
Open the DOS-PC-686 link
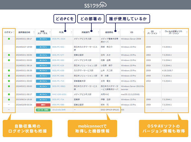[x=58, y=76]
